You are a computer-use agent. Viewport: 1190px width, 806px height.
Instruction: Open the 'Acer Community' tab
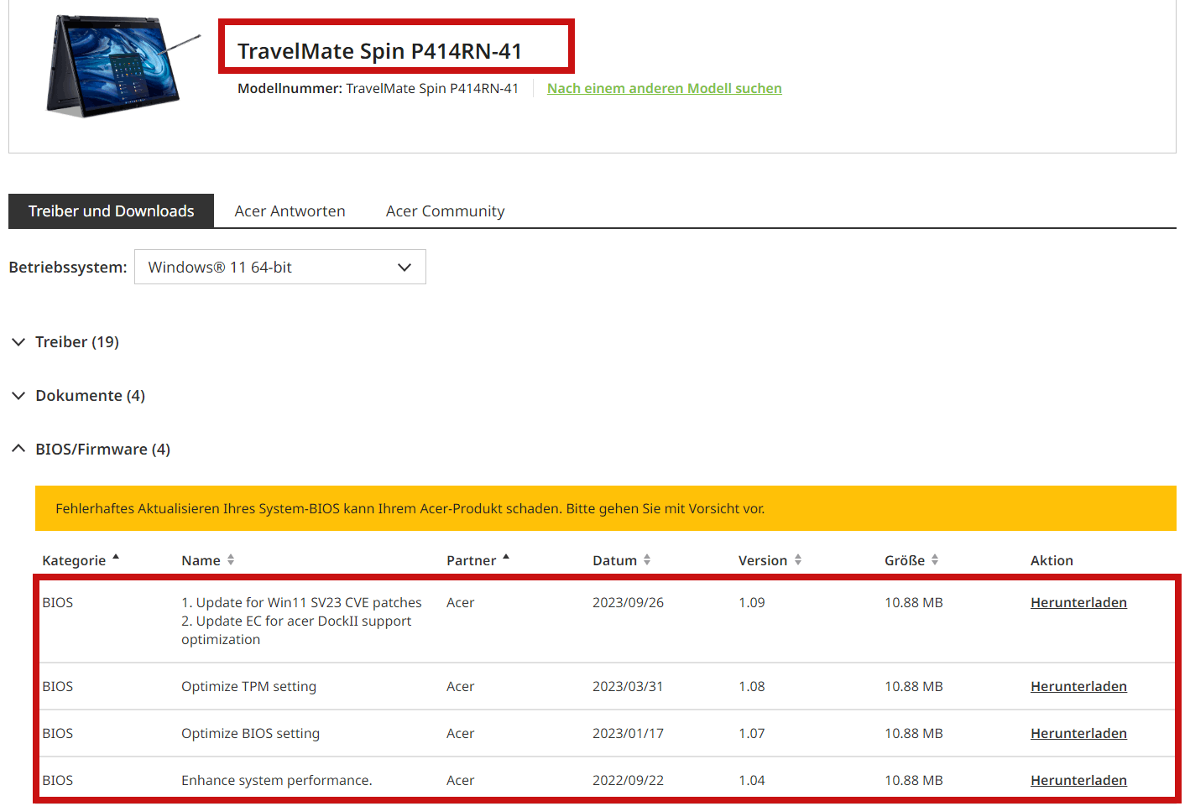(445, 211)
